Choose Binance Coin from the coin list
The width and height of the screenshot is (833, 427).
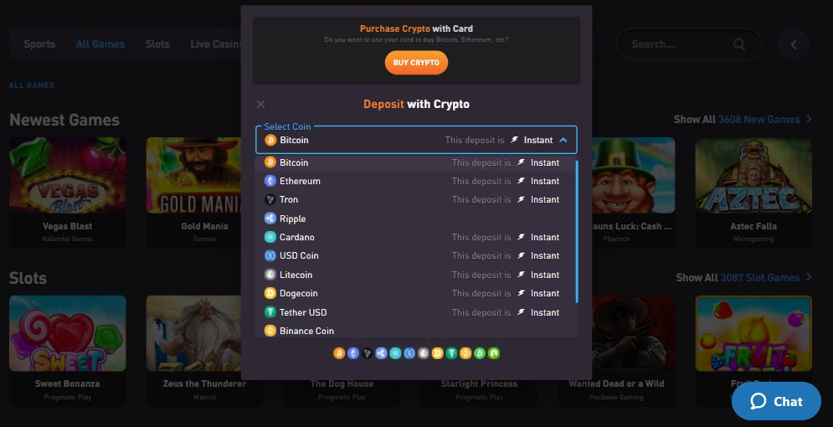coord(416,331)
